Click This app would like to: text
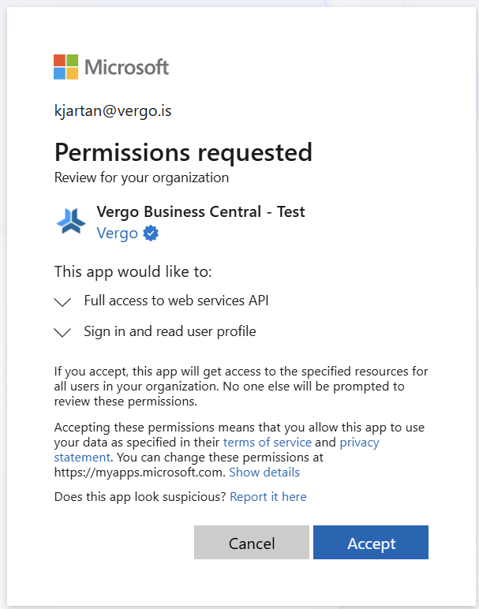The height and width of the screenshot is (609, 479). click(x=133, y=271)
